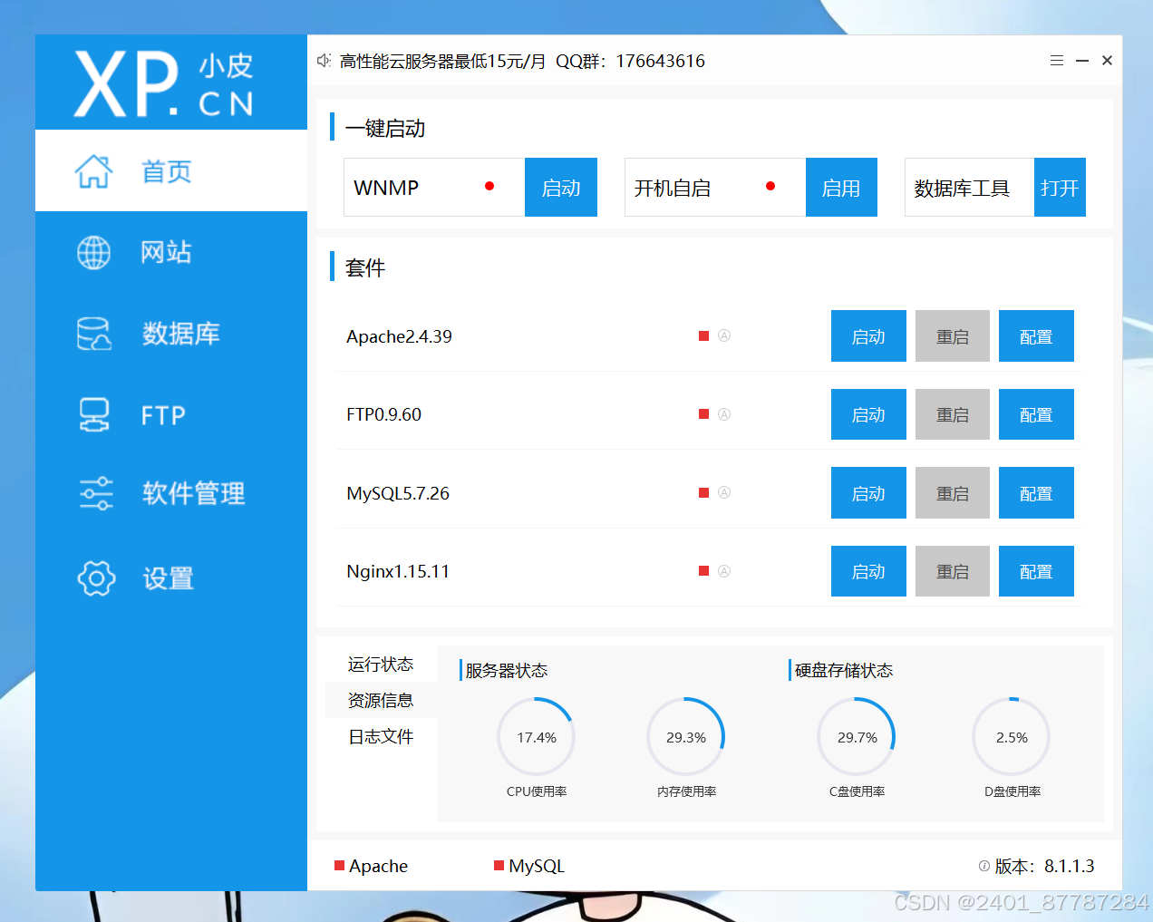Click the MySQL5.7.26 name
The height and width of the screenshot is (922, 1153).
click(x=398, y=493)
